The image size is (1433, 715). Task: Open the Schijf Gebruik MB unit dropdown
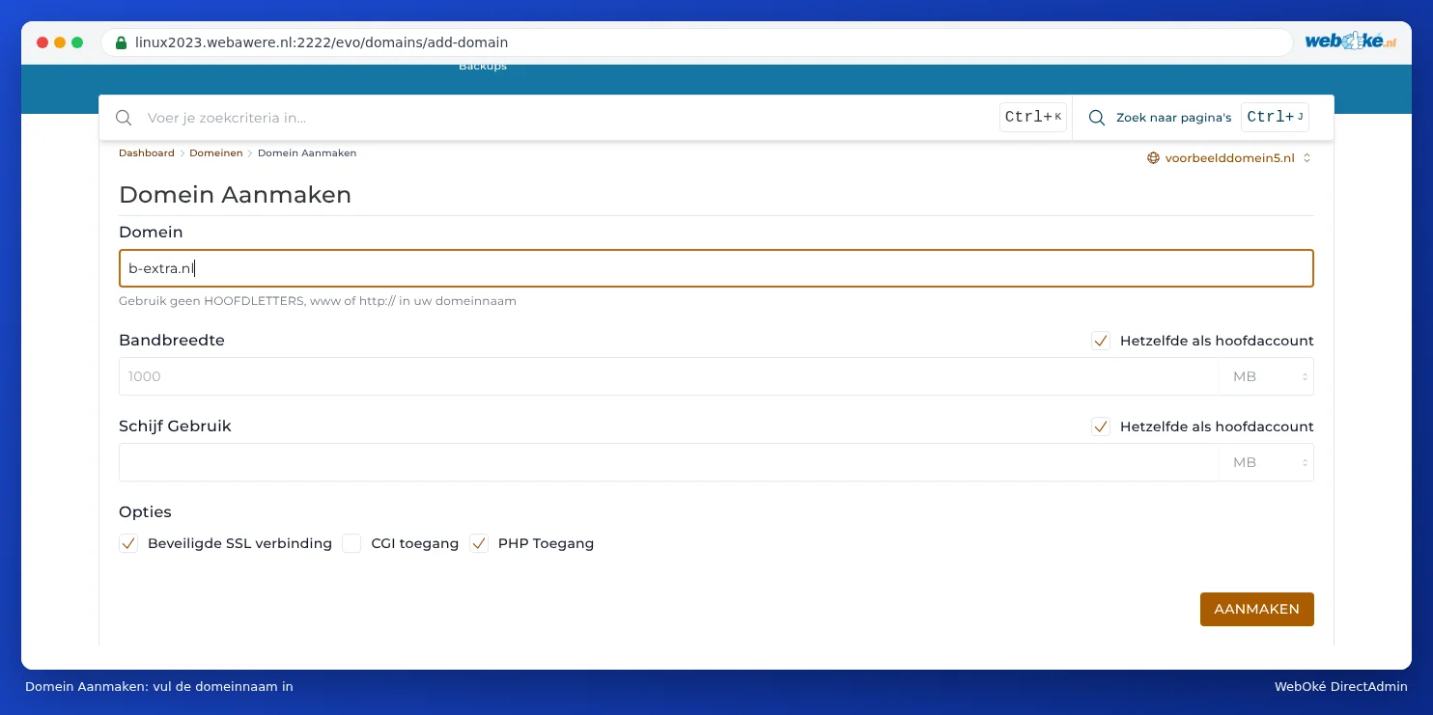click(x=1266, y=462)
